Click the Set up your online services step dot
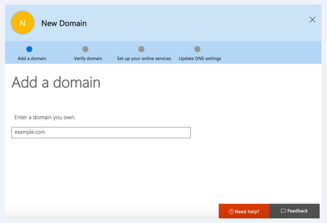This screenshot has width=327, height=223. pos(141,49)
